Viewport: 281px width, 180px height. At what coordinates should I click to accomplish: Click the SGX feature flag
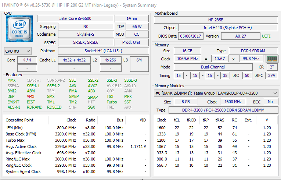(x=91, y=107)
